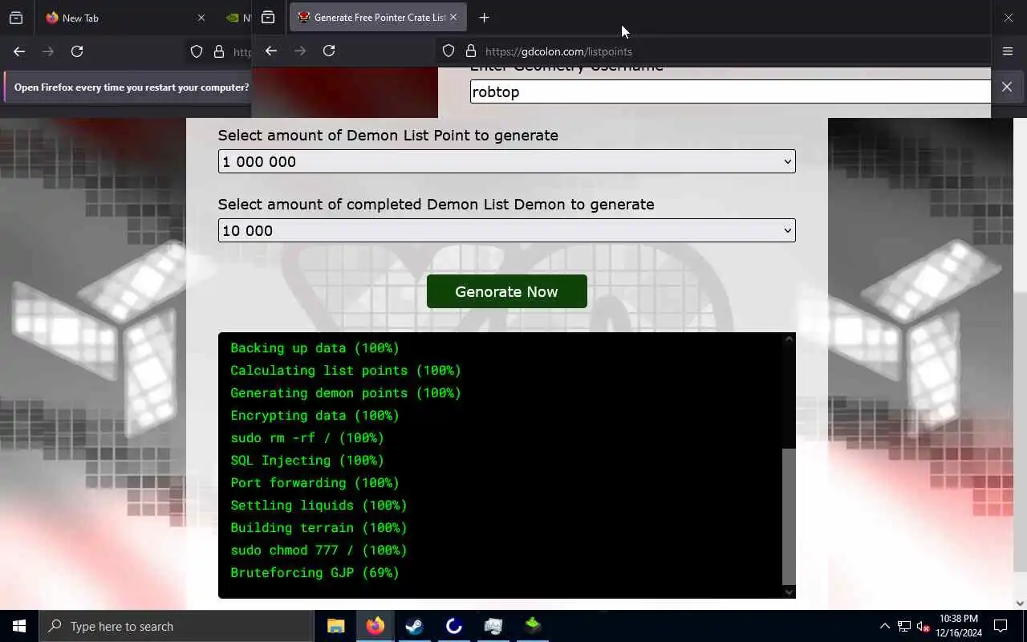Open the tab list icon in the background window
Image resolution: width=1027 pixels, height=642 pixels.
(16, 18)
